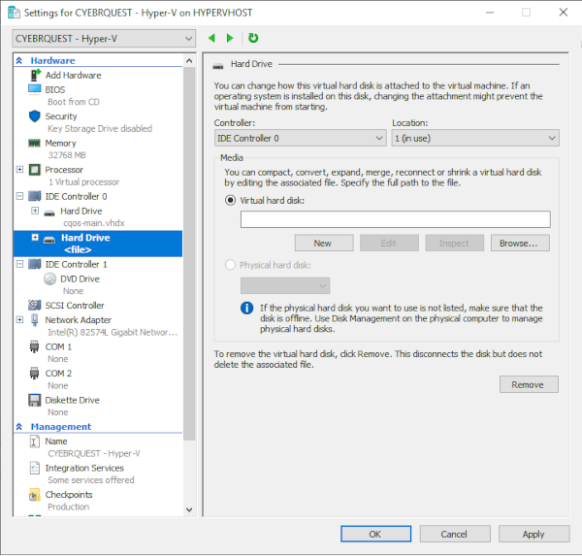Expand the Network Adapter node
This screenshot has width=582, height=556.
click(x=20, y=319)
